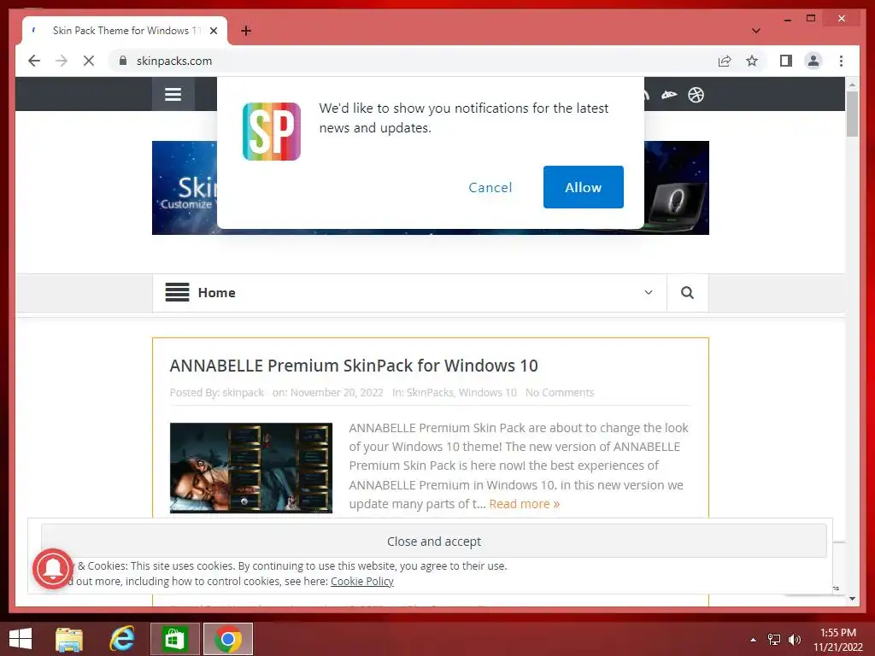Allow notifications from skinpacks
This screenshot has width=875, height=656.
coord(583,187)
